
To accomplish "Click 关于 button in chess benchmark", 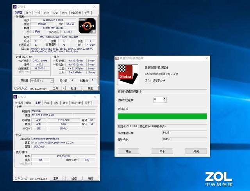I will [162, 151].
